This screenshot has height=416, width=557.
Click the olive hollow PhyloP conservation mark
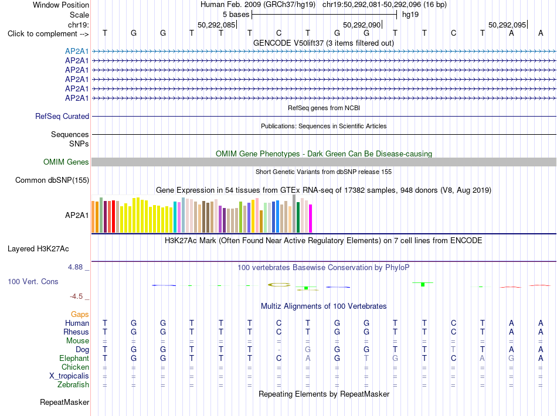(x=279, y=285)
